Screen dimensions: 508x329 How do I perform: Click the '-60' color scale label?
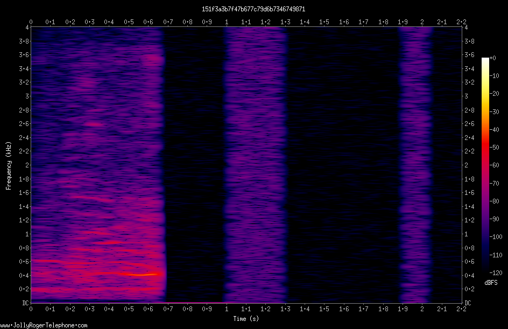click(x=495, y=165)
